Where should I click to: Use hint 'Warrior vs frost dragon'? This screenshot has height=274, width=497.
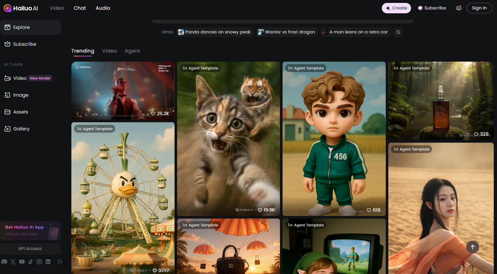286,32
